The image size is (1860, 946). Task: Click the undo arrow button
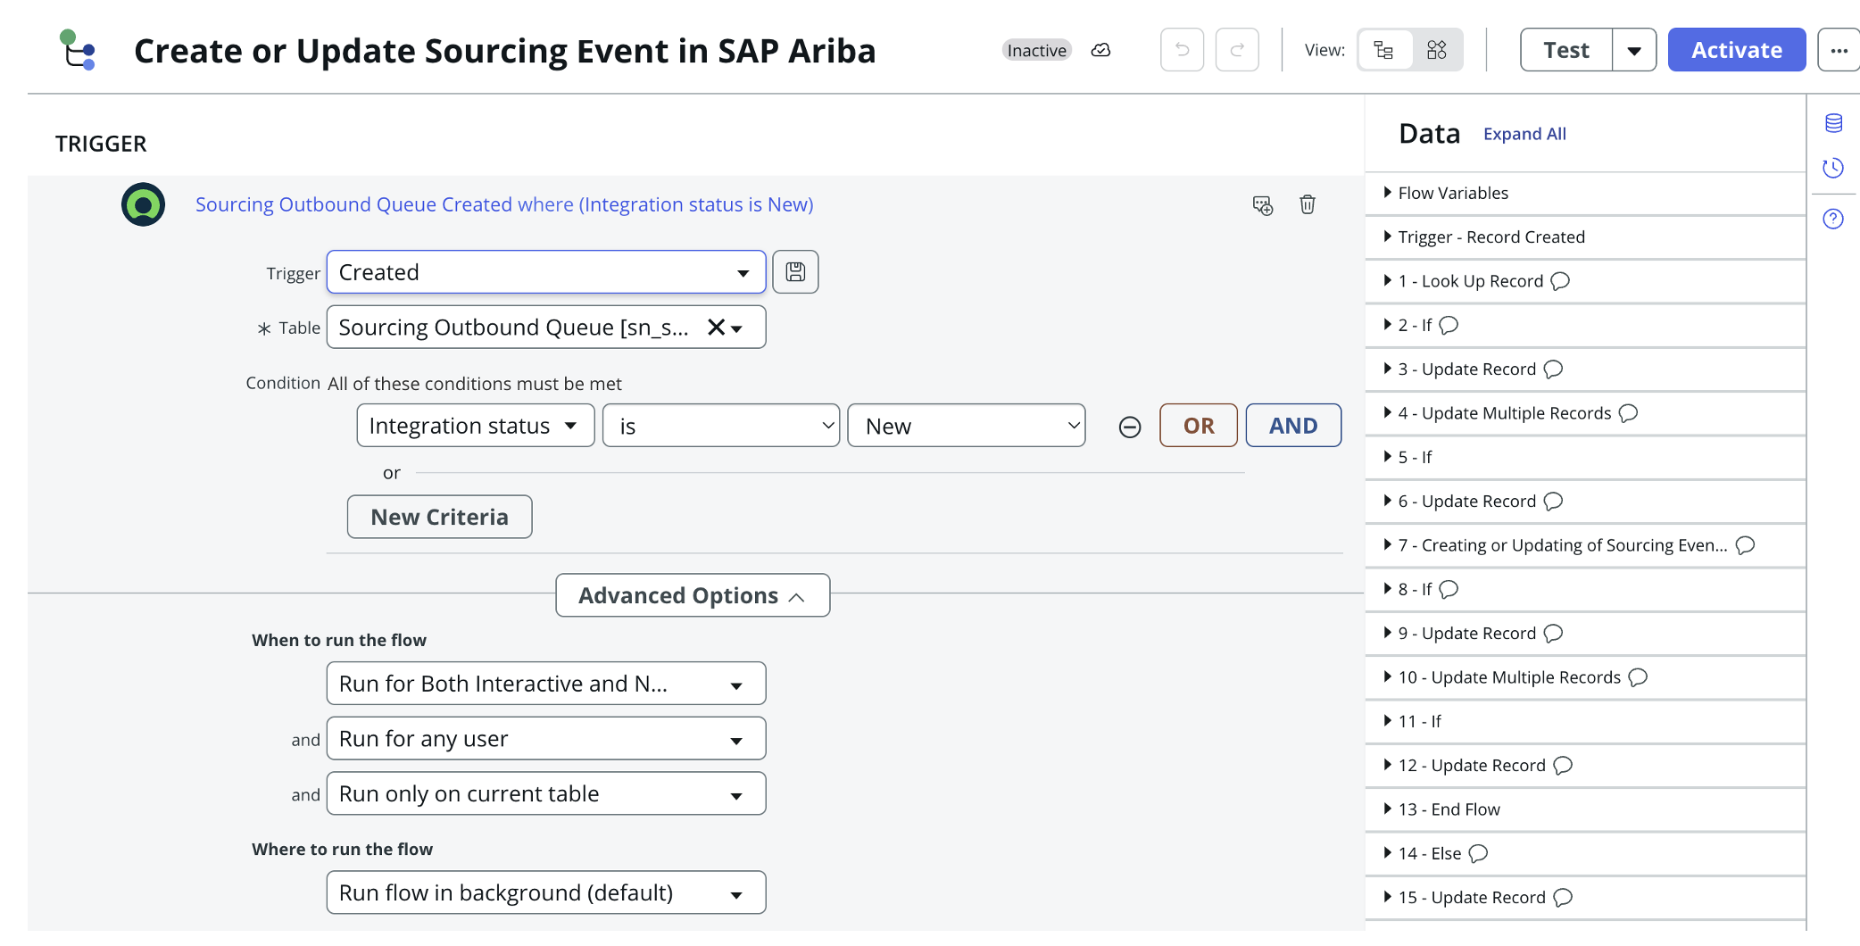click(1182, 50)
